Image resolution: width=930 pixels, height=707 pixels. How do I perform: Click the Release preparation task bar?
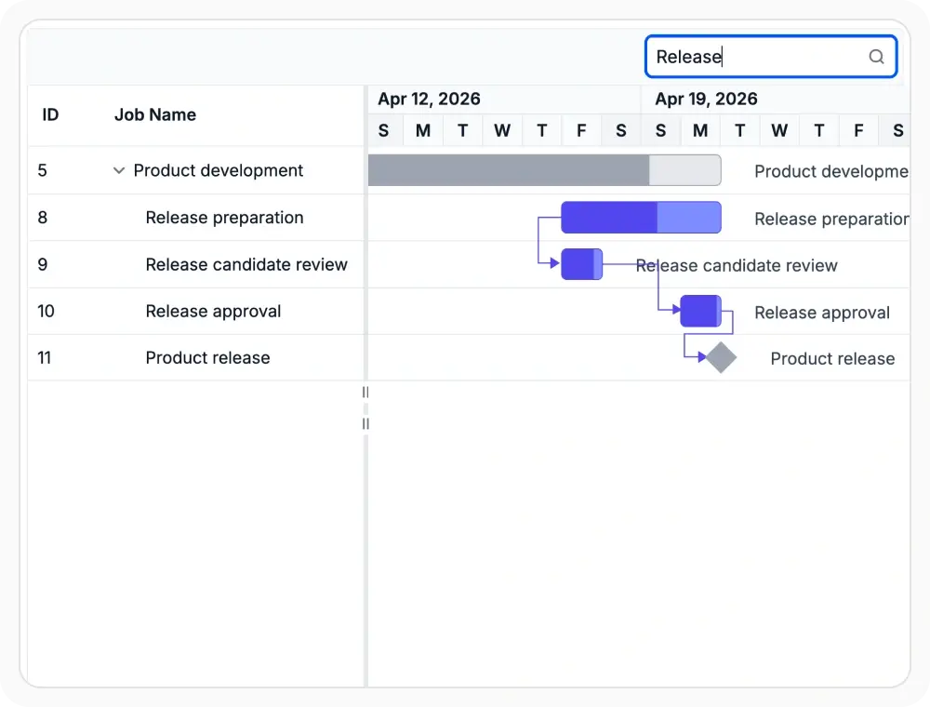641,217
